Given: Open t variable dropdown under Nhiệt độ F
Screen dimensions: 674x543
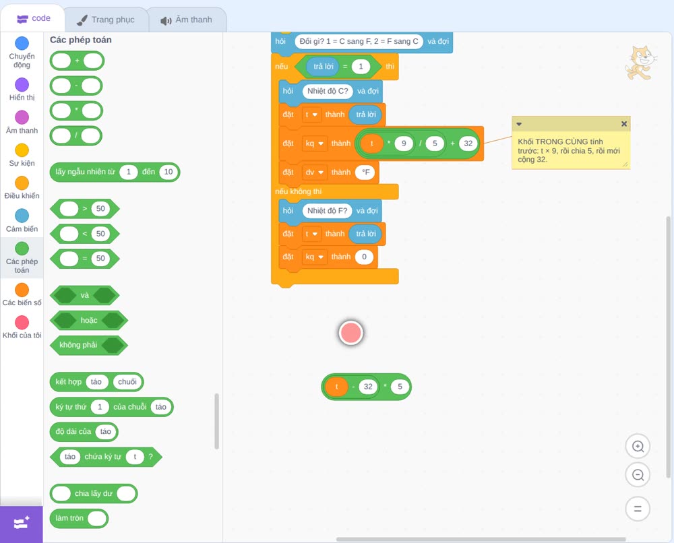Looking at the screenshot, I should [311, 234].
